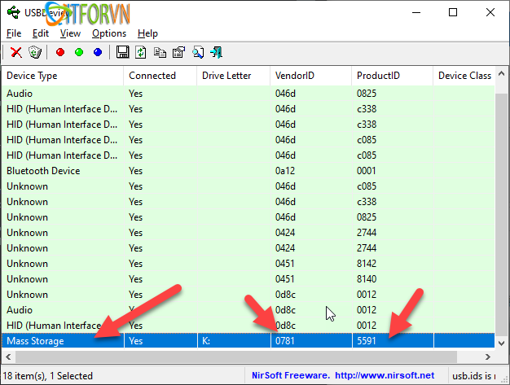Click the blue dot toolbar icon

pyautogui.click(x=98, y=52)
